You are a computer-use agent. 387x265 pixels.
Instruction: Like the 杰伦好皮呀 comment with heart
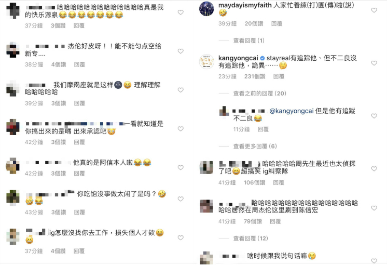tap(181, 51)
